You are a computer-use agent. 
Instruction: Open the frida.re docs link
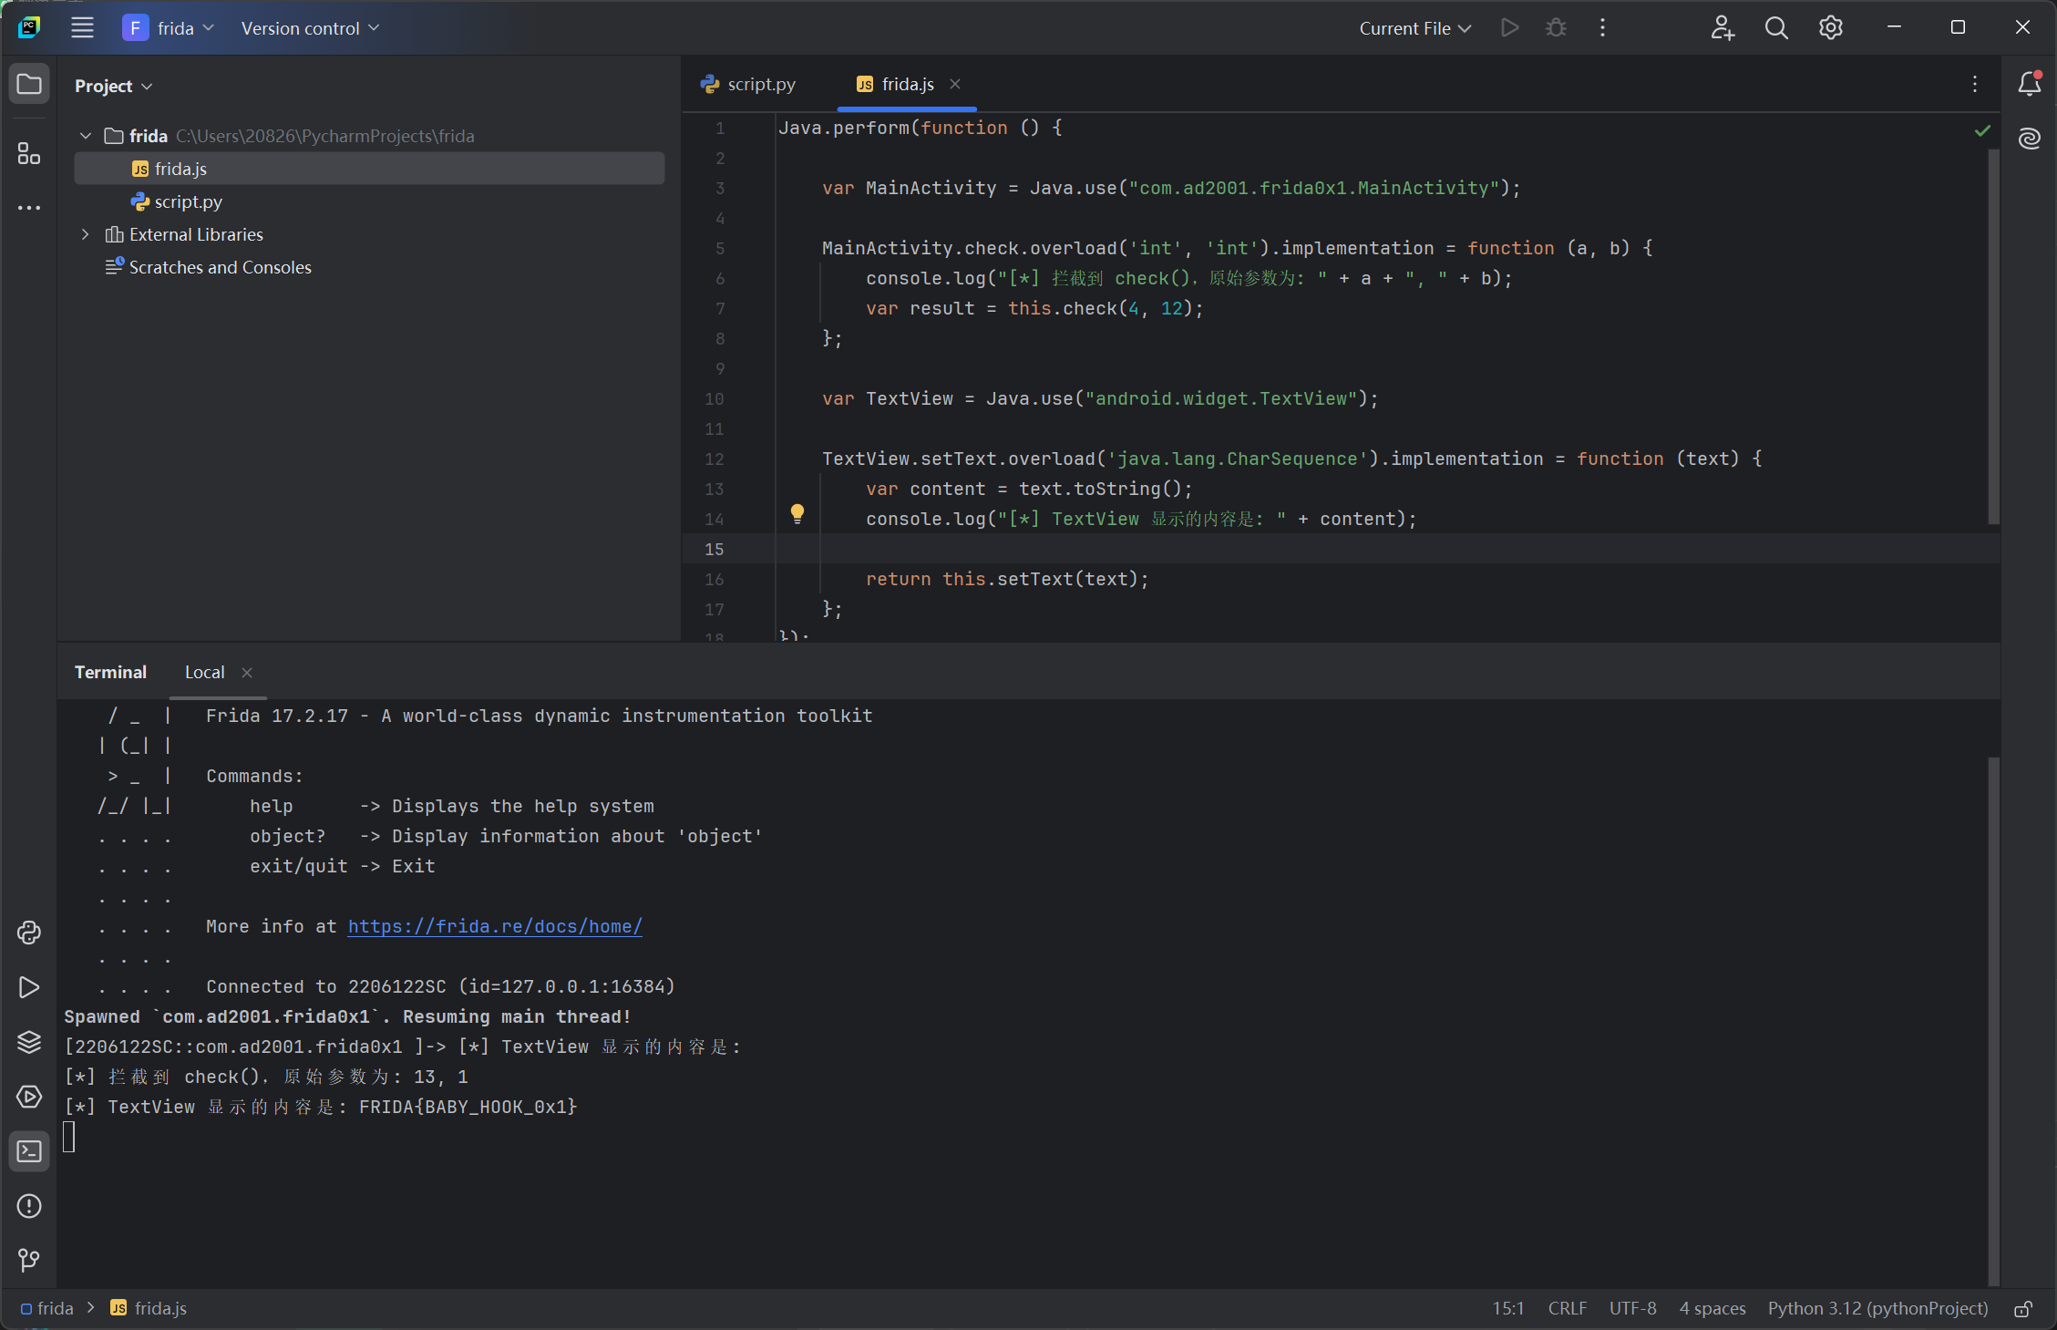click(495, 926)
